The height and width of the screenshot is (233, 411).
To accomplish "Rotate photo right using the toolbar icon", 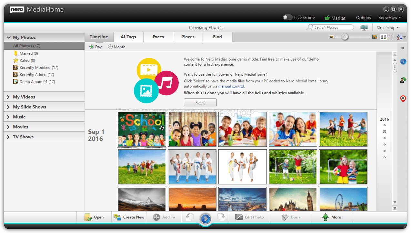I will 221,217.
